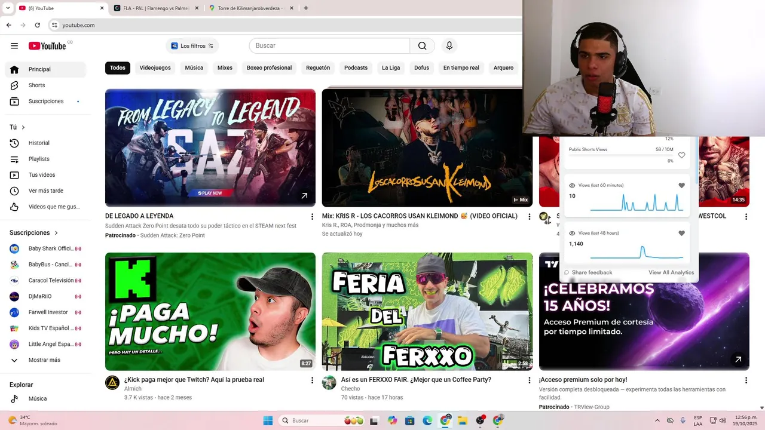
Task: Toggle heart on Views last 48 hours
Action: coord(681,234)
